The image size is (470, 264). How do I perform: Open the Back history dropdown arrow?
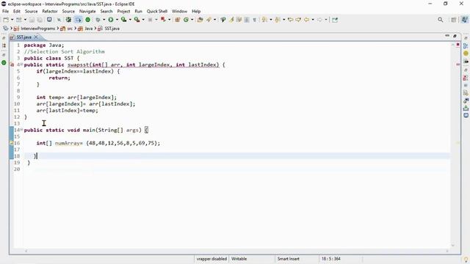point(313,20)
